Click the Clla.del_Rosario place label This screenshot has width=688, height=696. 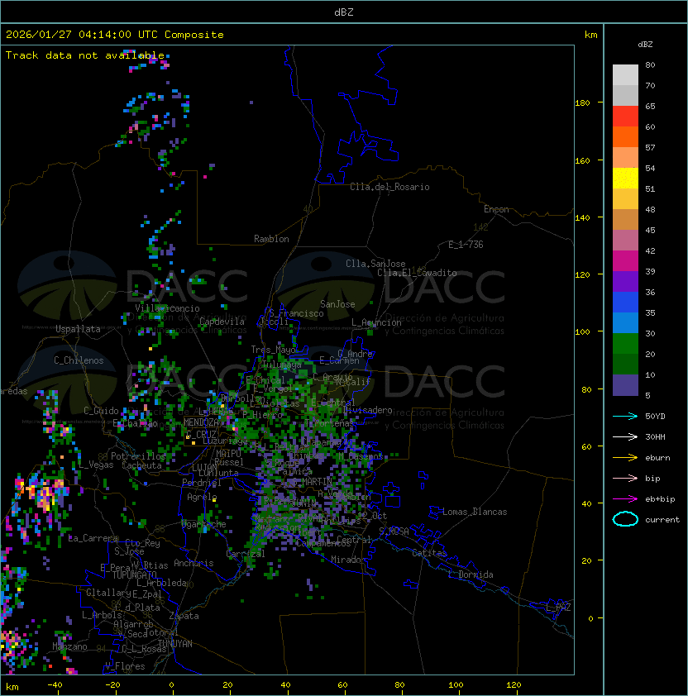[x=389, y=187]
